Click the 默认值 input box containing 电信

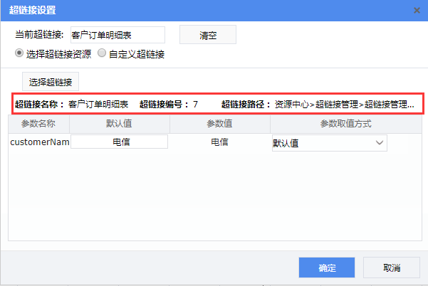(119, 142)
